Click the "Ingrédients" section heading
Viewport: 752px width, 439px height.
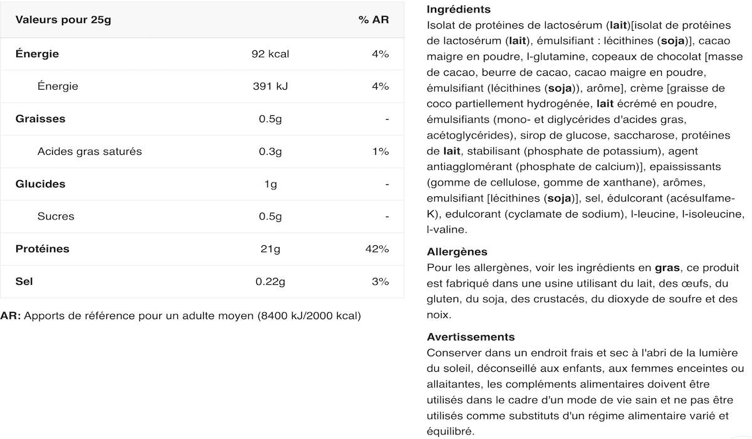tap(458, 9)
